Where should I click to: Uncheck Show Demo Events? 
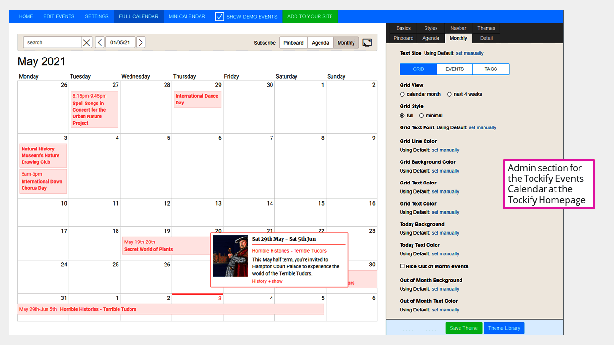coord(219,16)
